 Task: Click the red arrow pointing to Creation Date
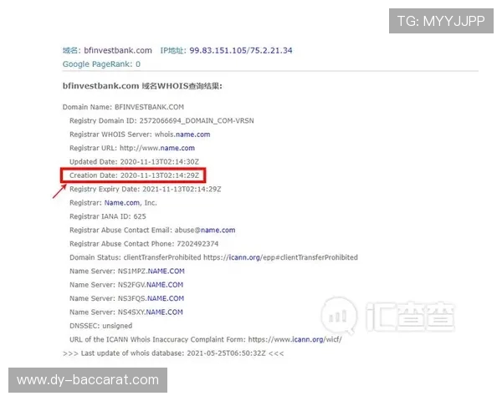(x=59, y=192)
